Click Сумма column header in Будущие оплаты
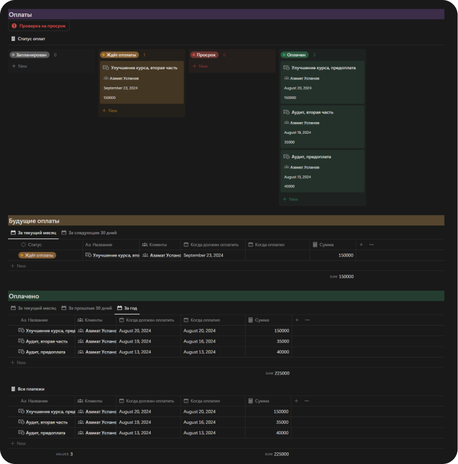Screen dimensions: 458x464 pos(323,245)
